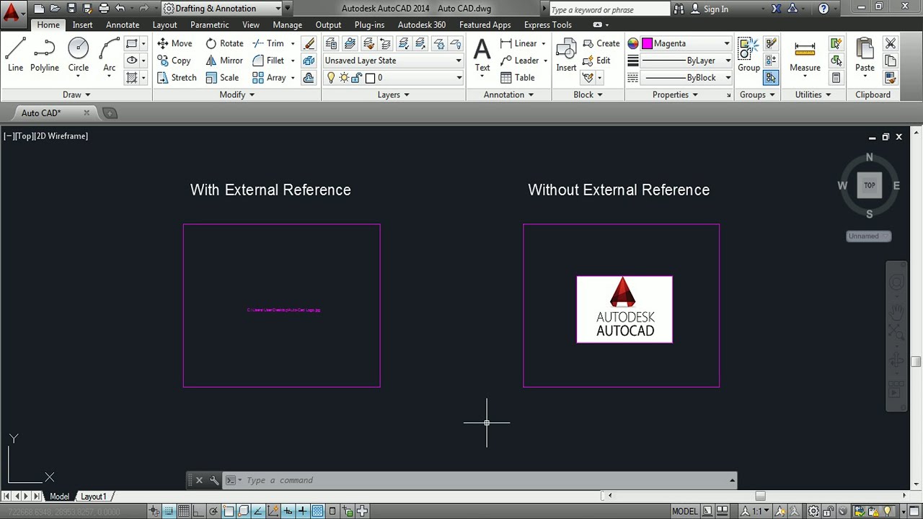Toggle Ortho Mode in status bar
This screenshot has height=519, width=923.
click(198, 511)
